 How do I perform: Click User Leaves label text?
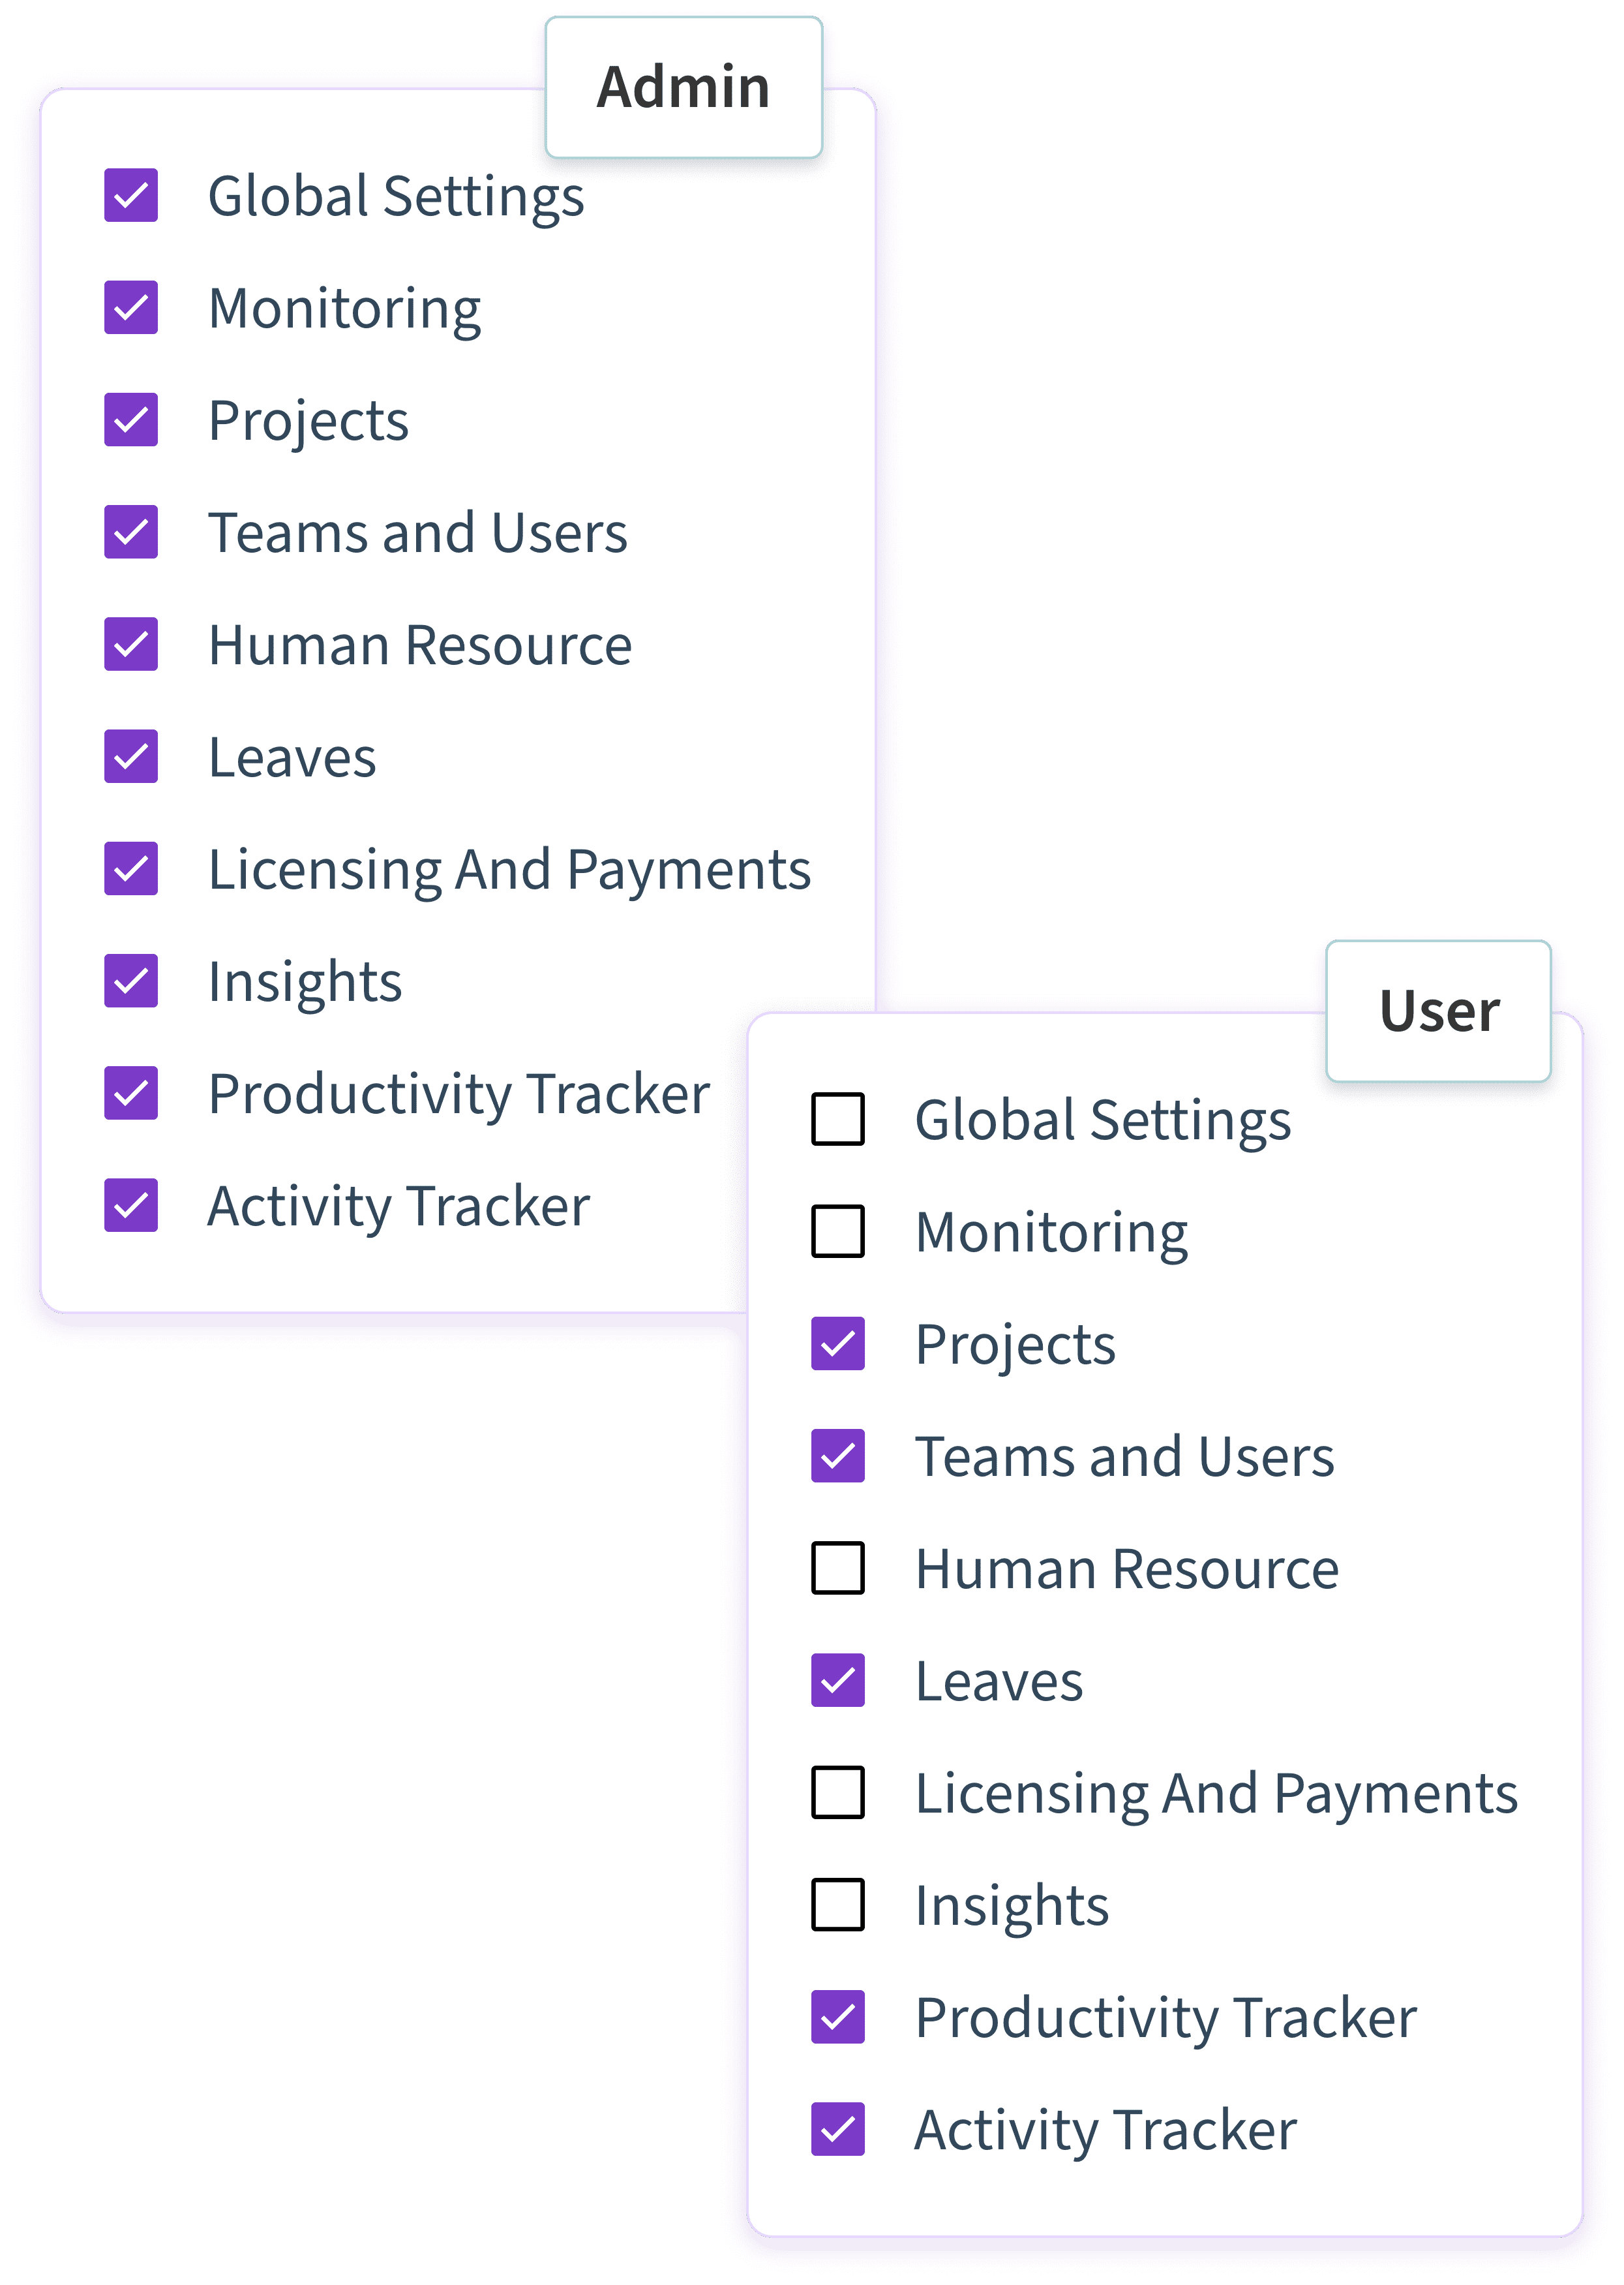pyautogui.click(x=999, y=1681)
